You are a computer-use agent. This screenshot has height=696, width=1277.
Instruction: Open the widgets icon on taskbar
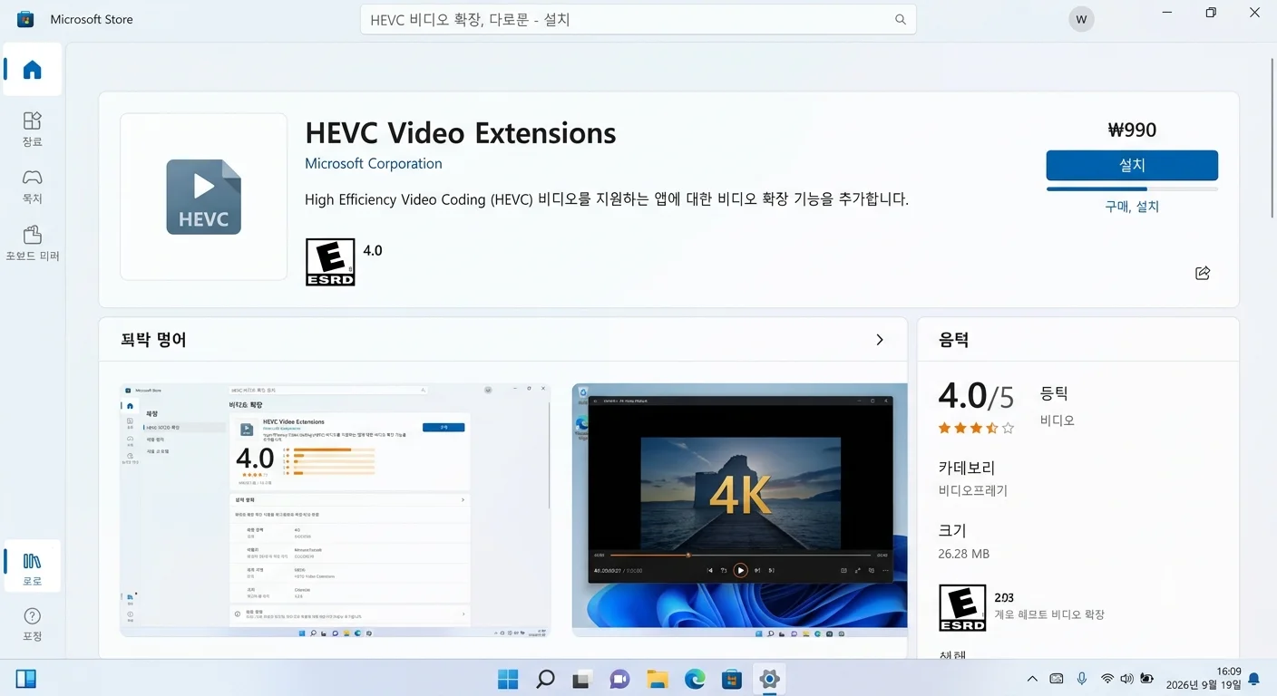tap(26, 679)
